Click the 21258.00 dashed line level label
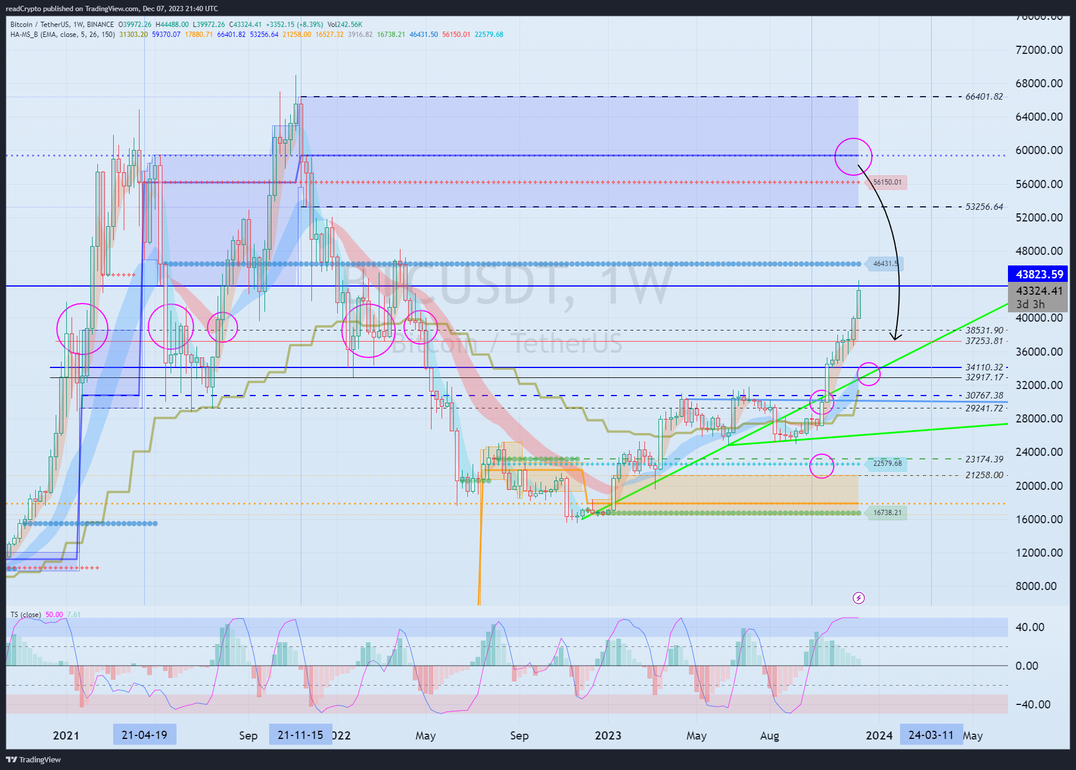Viewport: 1076px width, 770px height. (984, 475)
